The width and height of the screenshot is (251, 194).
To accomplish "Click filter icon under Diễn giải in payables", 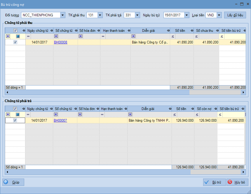I will pyautogui.click(x=130, y=114).
